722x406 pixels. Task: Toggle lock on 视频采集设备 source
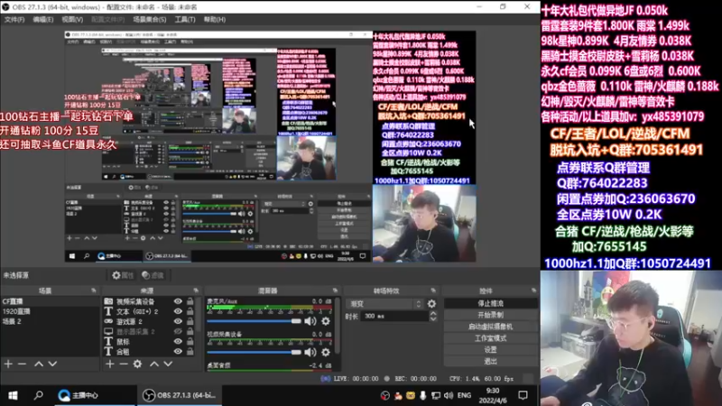(x=190, y=301)
